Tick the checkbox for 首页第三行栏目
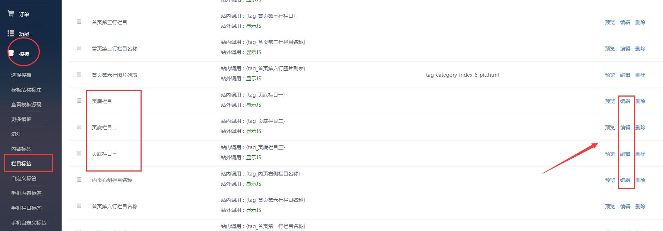663x231 pixels. [79, 22]
